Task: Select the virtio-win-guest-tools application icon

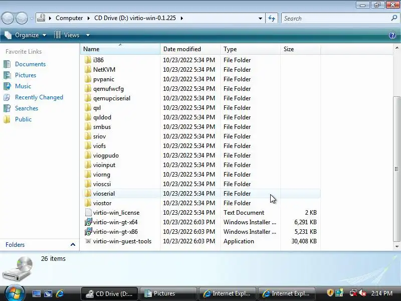Action: [x=88, y=241]
